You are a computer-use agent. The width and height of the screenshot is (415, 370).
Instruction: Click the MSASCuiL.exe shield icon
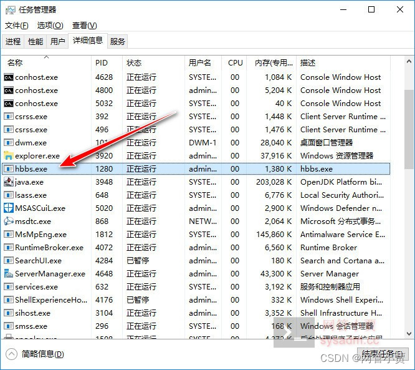point(9,208)
